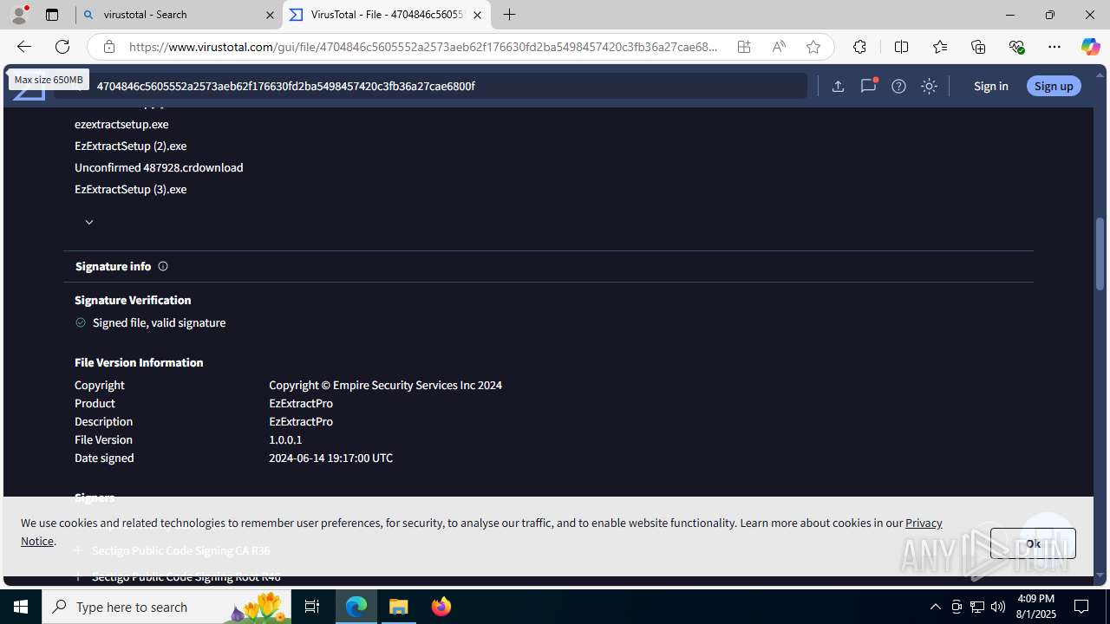Screen dimensions: 1110x624
Task: Show hidden tray icons chevron
Action: (935, 607)
